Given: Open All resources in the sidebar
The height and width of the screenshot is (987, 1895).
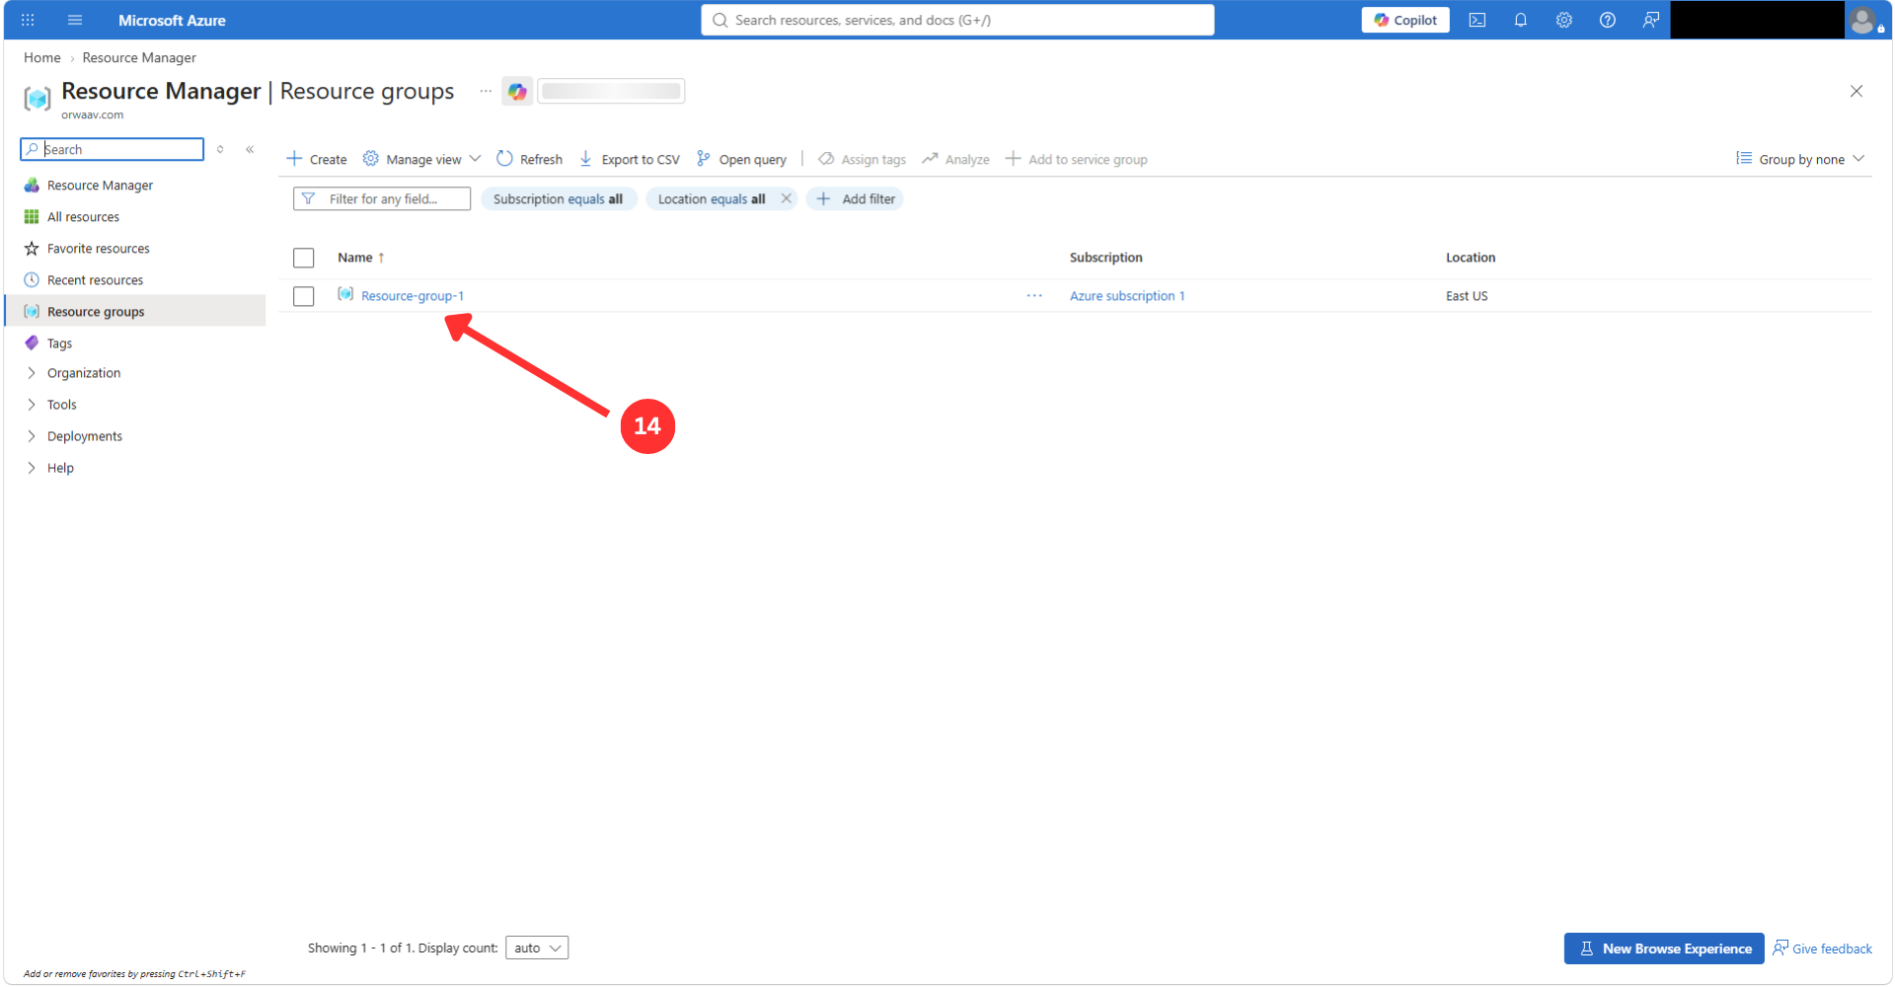Looking at the screenshot, I should (x=83, y=217).
